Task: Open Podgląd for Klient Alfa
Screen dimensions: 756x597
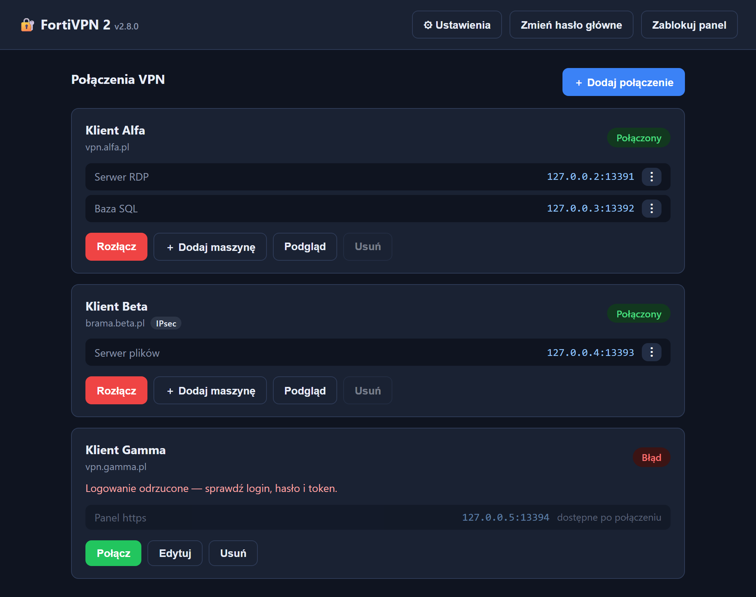Action: [x=305, y=247]
